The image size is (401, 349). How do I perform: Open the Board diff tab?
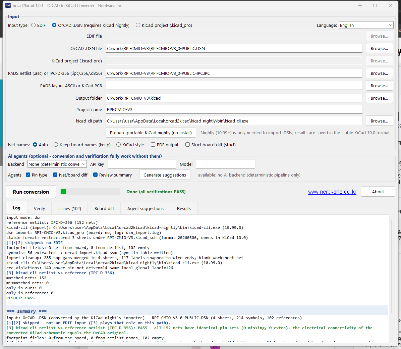104,208
